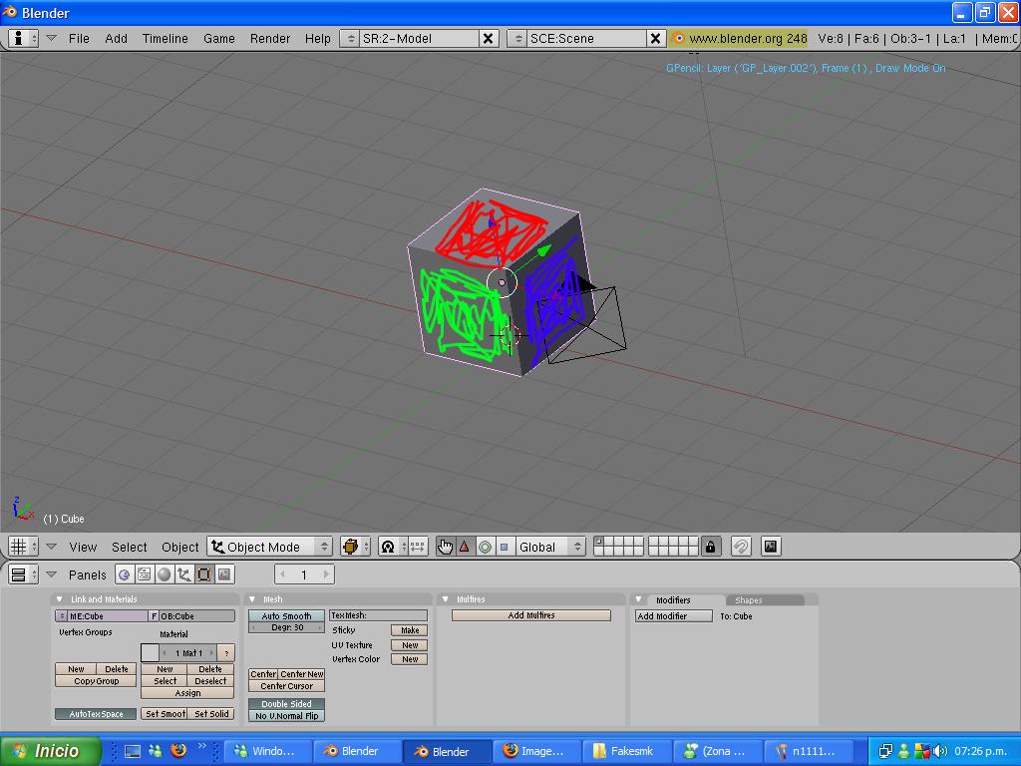Click Center Cursor button

[286, 686]
